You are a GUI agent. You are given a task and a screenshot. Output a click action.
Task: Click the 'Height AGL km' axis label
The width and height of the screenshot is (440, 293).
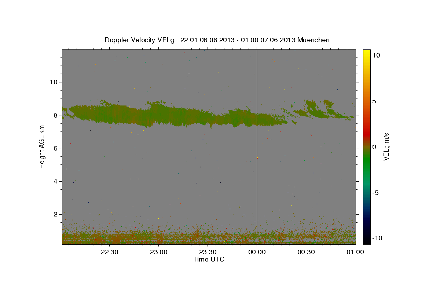(42, 147)
